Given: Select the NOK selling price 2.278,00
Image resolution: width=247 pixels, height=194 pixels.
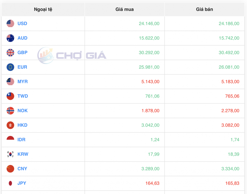Looking at the screenshot, I should tap(230, 111).
